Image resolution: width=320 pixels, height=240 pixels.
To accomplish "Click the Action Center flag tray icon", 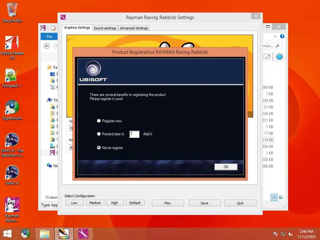I will coord(275,234).
